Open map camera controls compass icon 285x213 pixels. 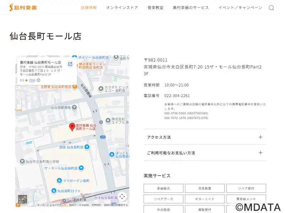point(122,196)
